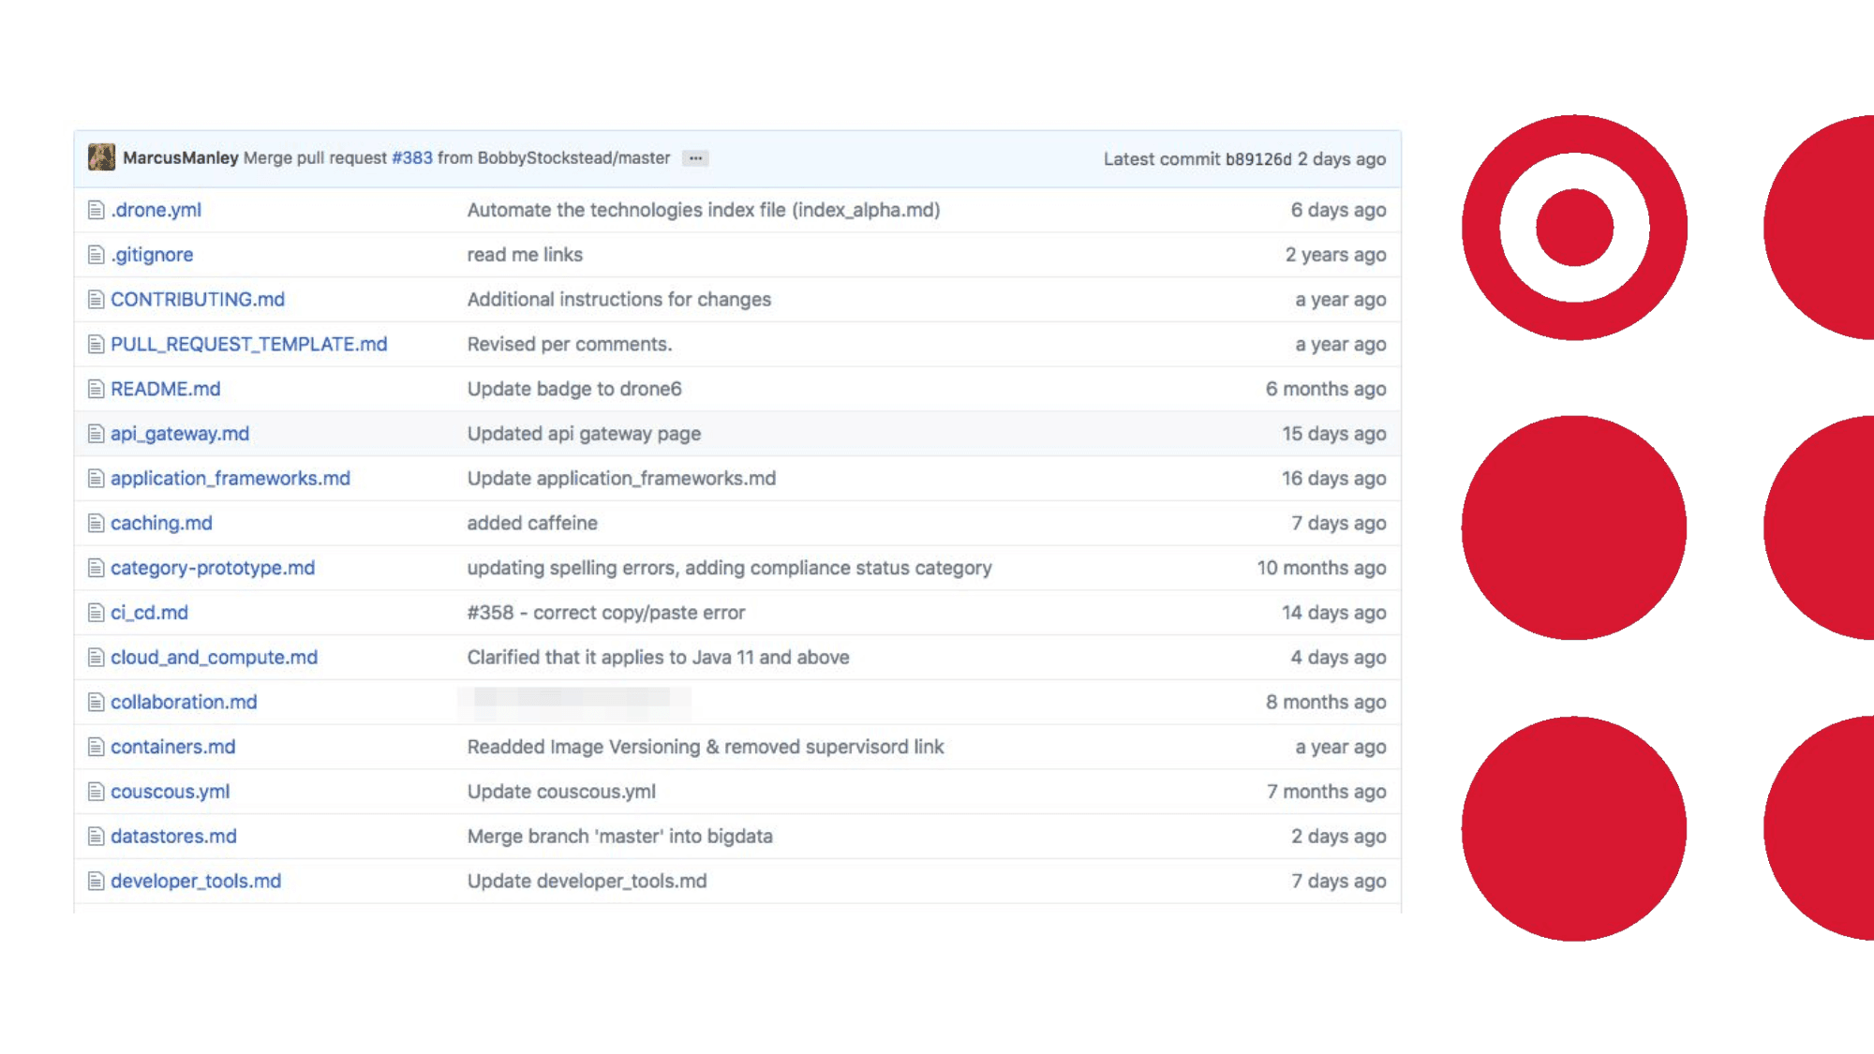
Task: Open couscous.yml file
Action: [x=170, y=792]
